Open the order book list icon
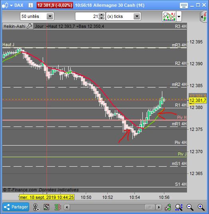This screenshot has width=209, height=214. pos(57,207)
